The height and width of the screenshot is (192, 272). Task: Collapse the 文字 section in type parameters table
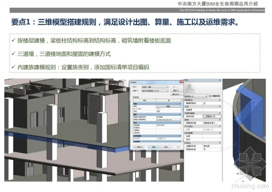180,122
